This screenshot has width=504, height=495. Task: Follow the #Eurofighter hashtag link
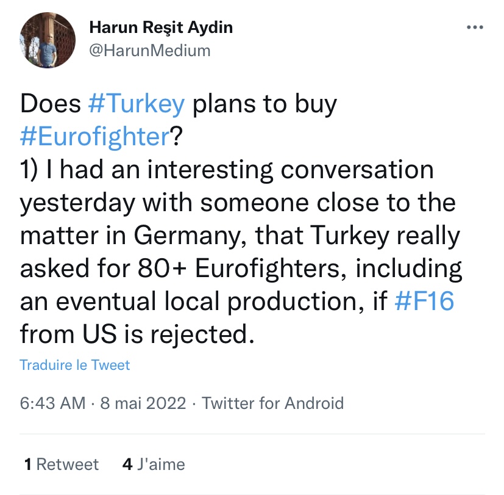tap(94, 137)
